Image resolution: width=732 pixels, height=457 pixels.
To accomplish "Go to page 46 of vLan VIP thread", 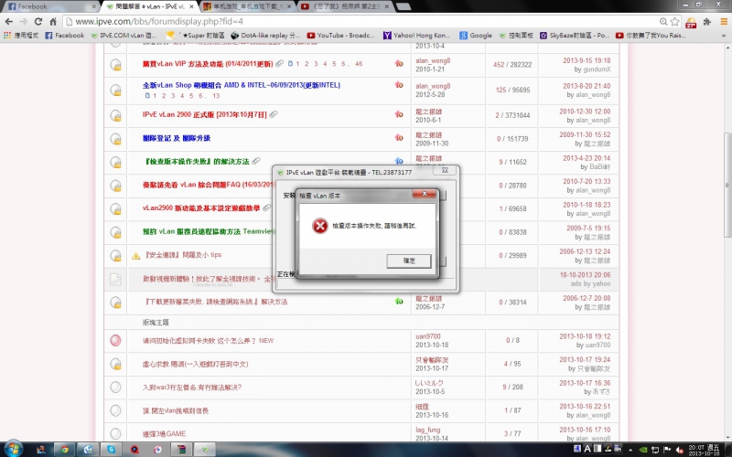I will coord(359,64).
